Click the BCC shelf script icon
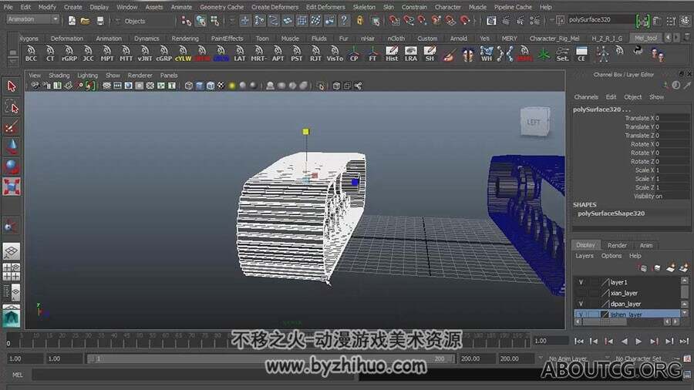The height and width of the screenshot is (390, 694). [x=31, y=53]
